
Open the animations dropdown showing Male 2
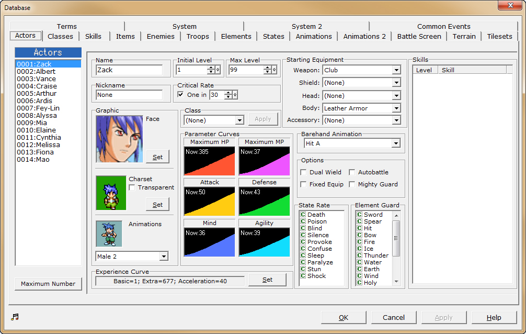pyautogui.click(x=164, y=256)
